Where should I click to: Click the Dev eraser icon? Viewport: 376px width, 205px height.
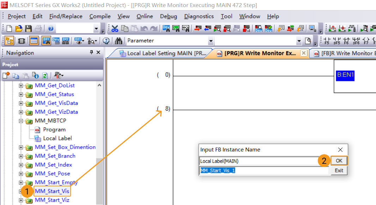(268, 29)
